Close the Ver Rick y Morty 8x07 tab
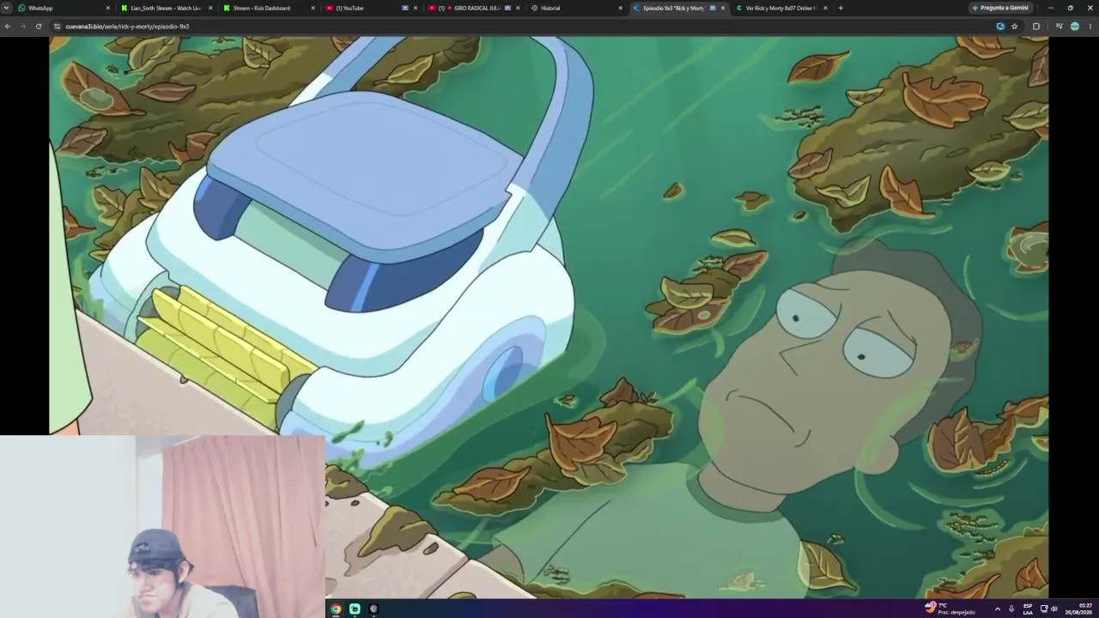Viewport: 1099px width, 618px height. coord(825,8)
